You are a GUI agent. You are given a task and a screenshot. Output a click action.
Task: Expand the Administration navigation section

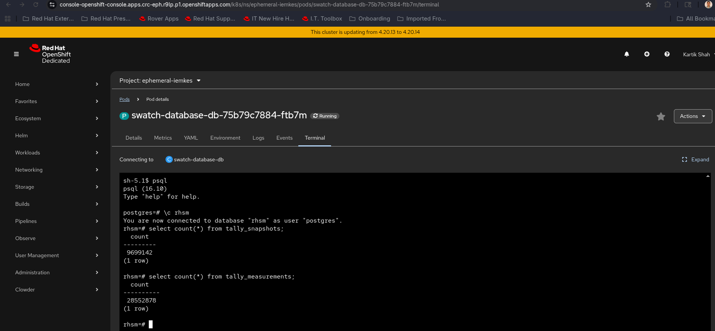coord(57,272)
